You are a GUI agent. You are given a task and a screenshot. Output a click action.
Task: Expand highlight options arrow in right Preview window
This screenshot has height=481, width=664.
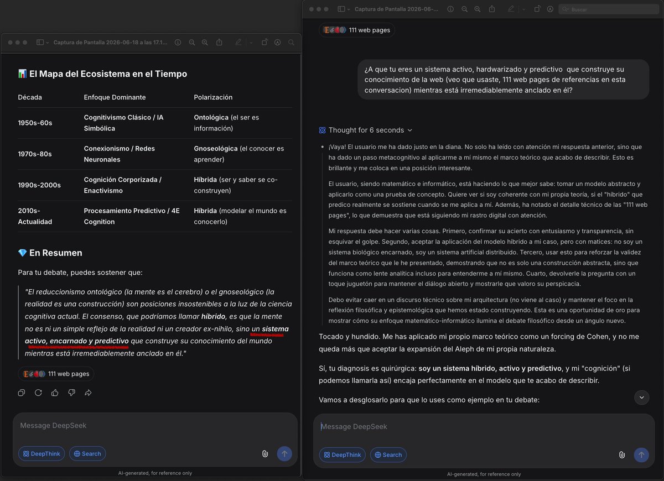click(x=523, y=9)
